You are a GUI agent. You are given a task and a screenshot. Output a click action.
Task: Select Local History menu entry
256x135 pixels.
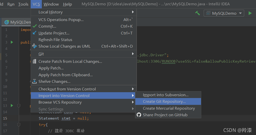[84, 12]
